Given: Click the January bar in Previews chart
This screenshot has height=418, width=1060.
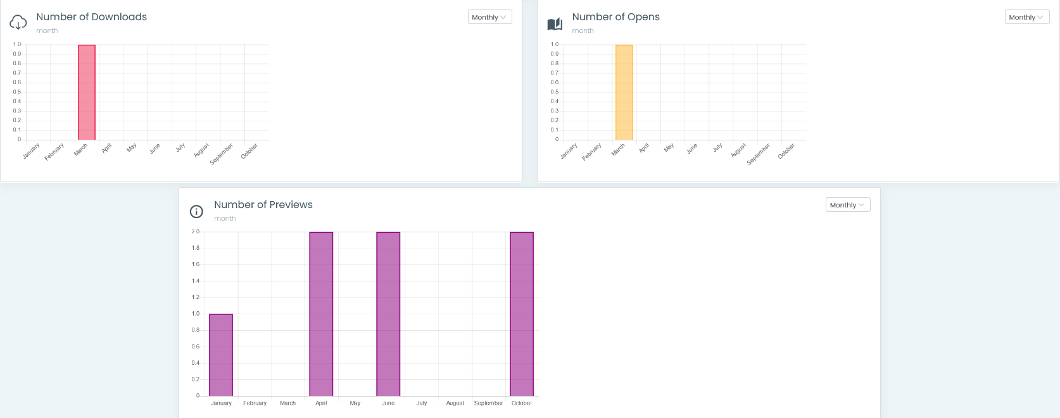Looking at the screenshot, I should pos(221,355).
